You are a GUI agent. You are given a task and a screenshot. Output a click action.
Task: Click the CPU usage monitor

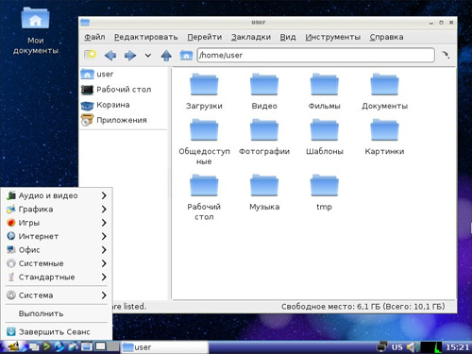click(x=431, y=347)
